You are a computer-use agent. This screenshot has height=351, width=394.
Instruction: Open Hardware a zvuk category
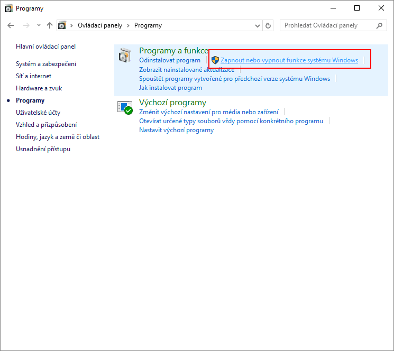click(x=39, y=88)
